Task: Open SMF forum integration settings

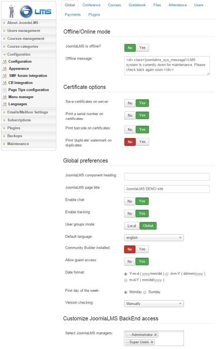Action: (x=28, y=76)
